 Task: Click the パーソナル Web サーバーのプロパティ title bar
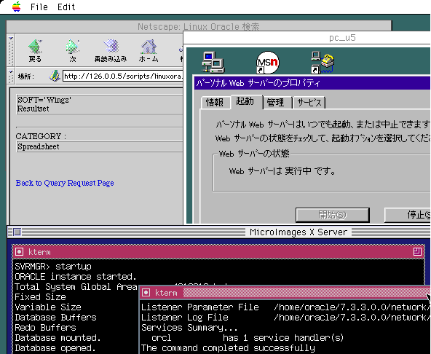coord(312,83)
